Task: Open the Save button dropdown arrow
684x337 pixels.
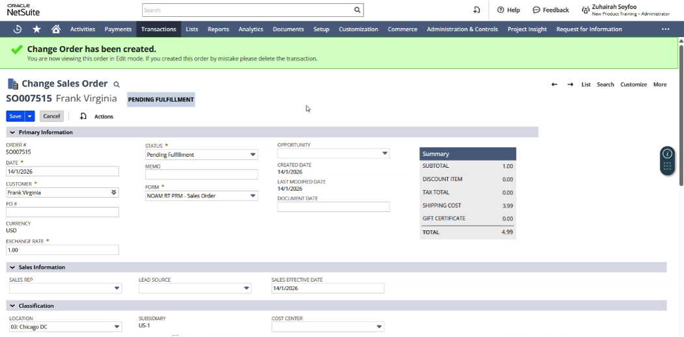Action: [30, 116]
